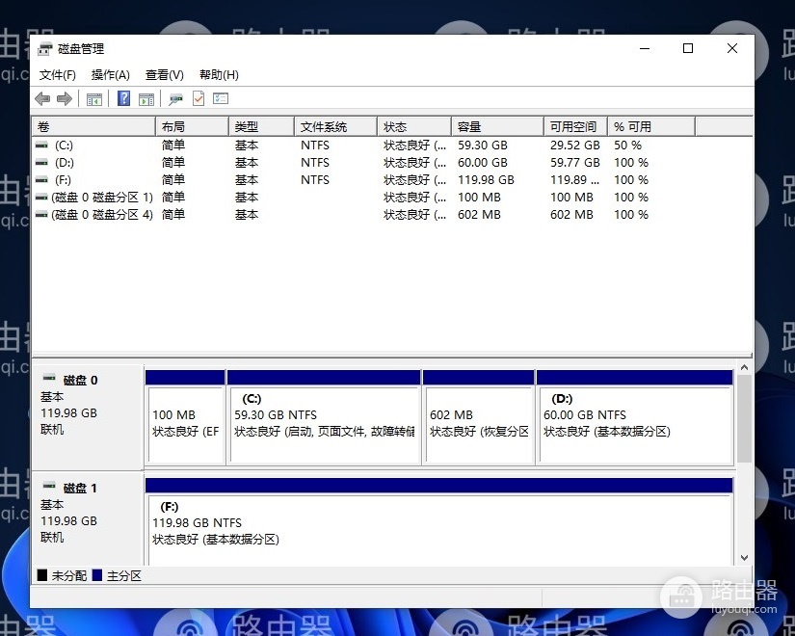Sort by the 布局 column header
795x636 pixels.
[192, 127]
